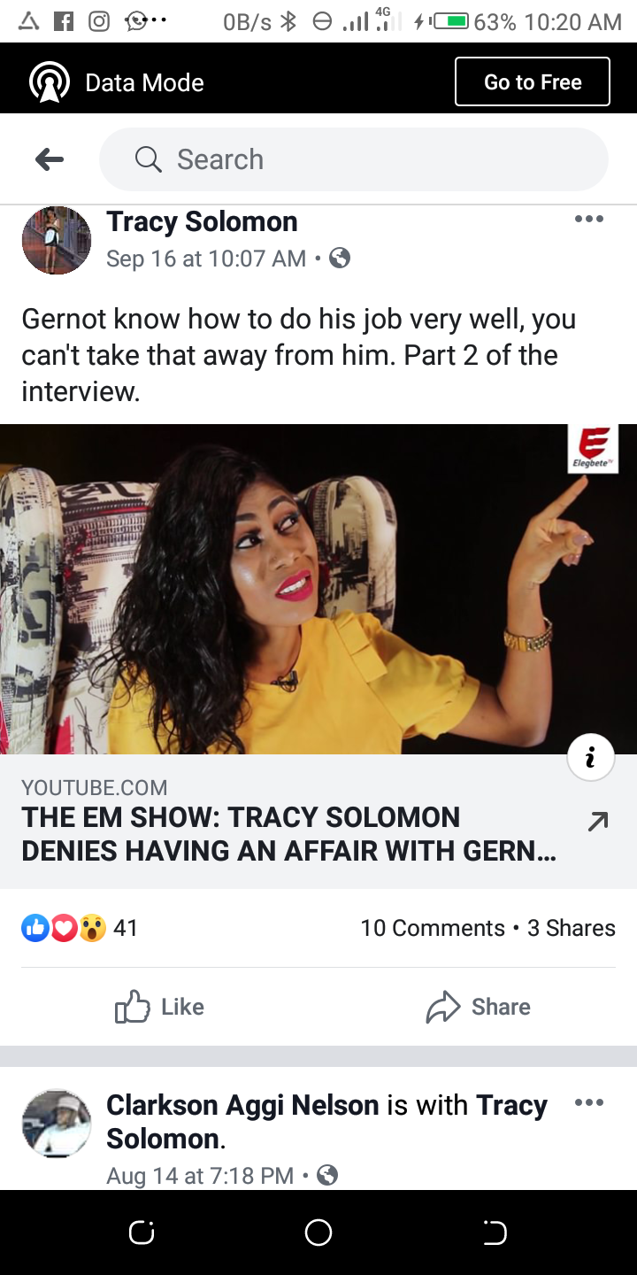Focus the Search field
This screenshot has width=637, height=1275.
pos(354,159)
